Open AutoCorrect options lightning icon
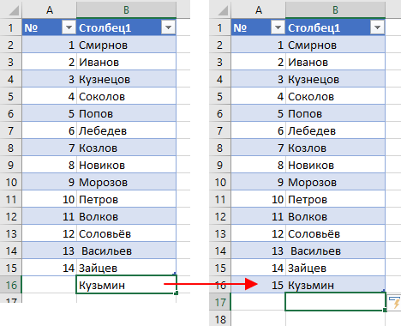401x326 pixels. point(395,303)
